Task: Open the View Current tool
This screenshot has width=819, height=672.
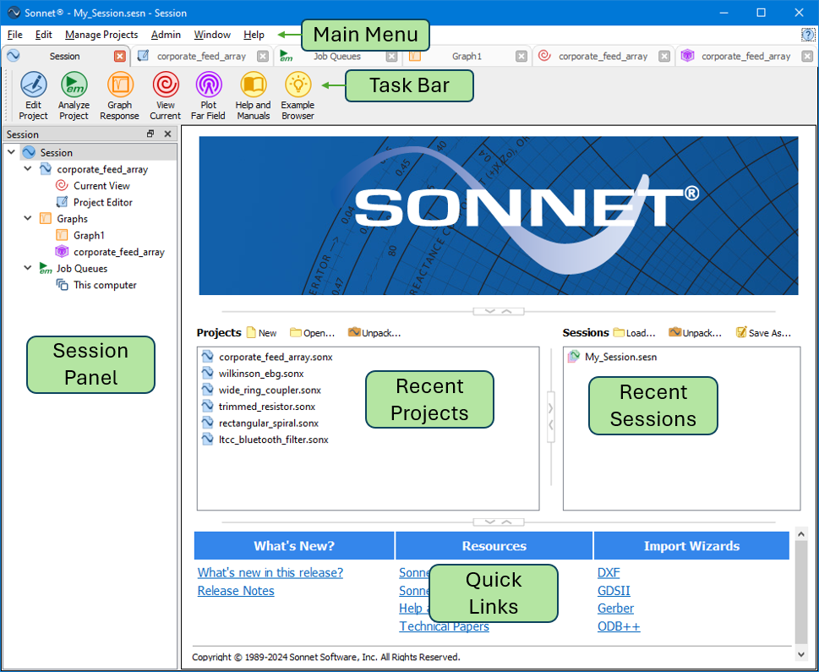Action: click(165, 96)
